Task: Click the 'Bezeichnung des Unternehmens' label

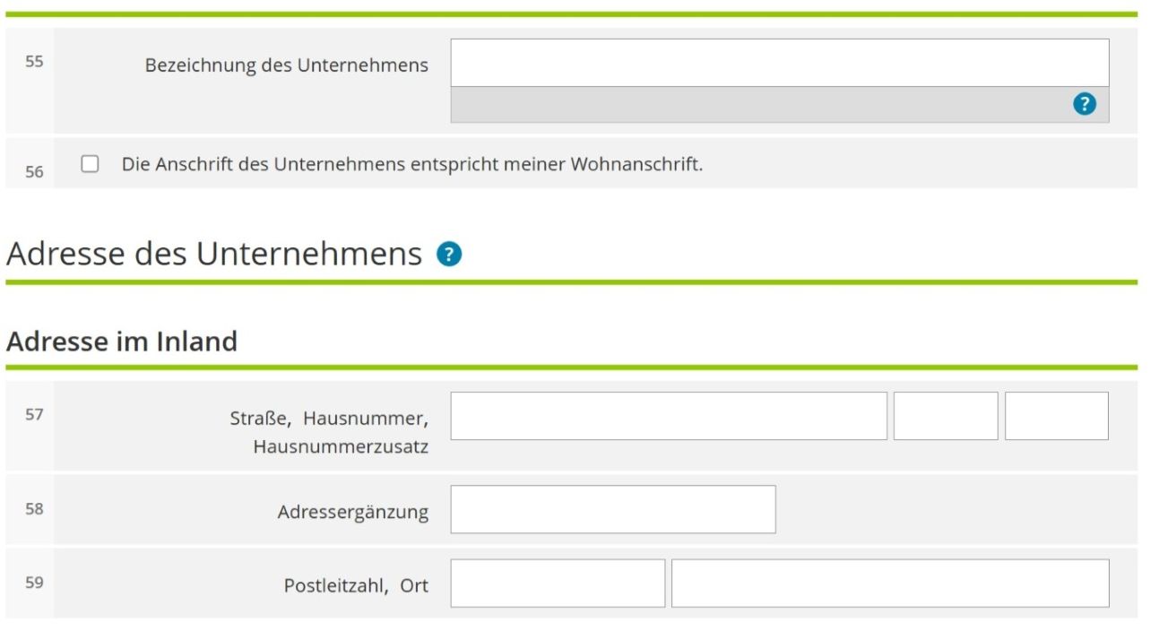Action: pyautogui.click(x=287, y=65)
